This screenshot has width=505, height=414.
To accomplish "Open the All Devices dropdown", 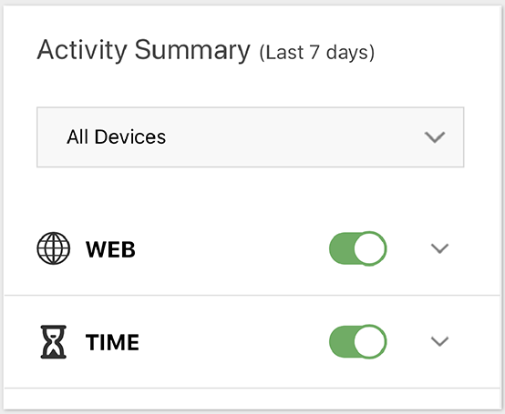I will [251, 137].
